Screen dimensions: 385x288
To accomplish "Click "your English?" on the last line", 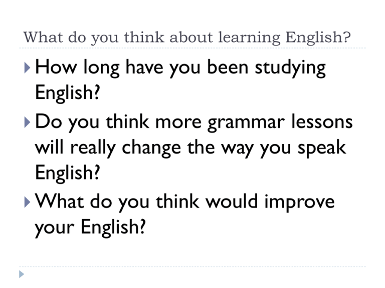I will pos(90,228).
